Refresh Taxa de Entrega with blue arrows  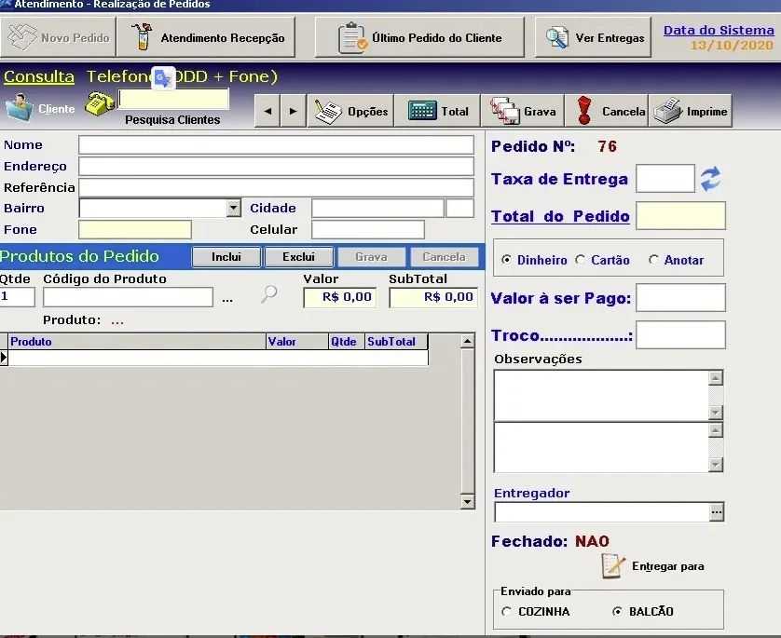[x=710, y=179]
